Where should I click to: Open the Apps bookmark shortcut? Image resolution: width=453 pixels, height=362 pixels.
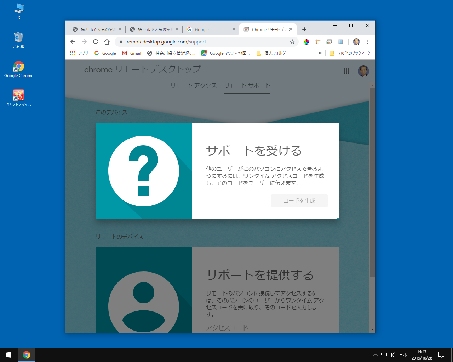[x=79, y=53]
